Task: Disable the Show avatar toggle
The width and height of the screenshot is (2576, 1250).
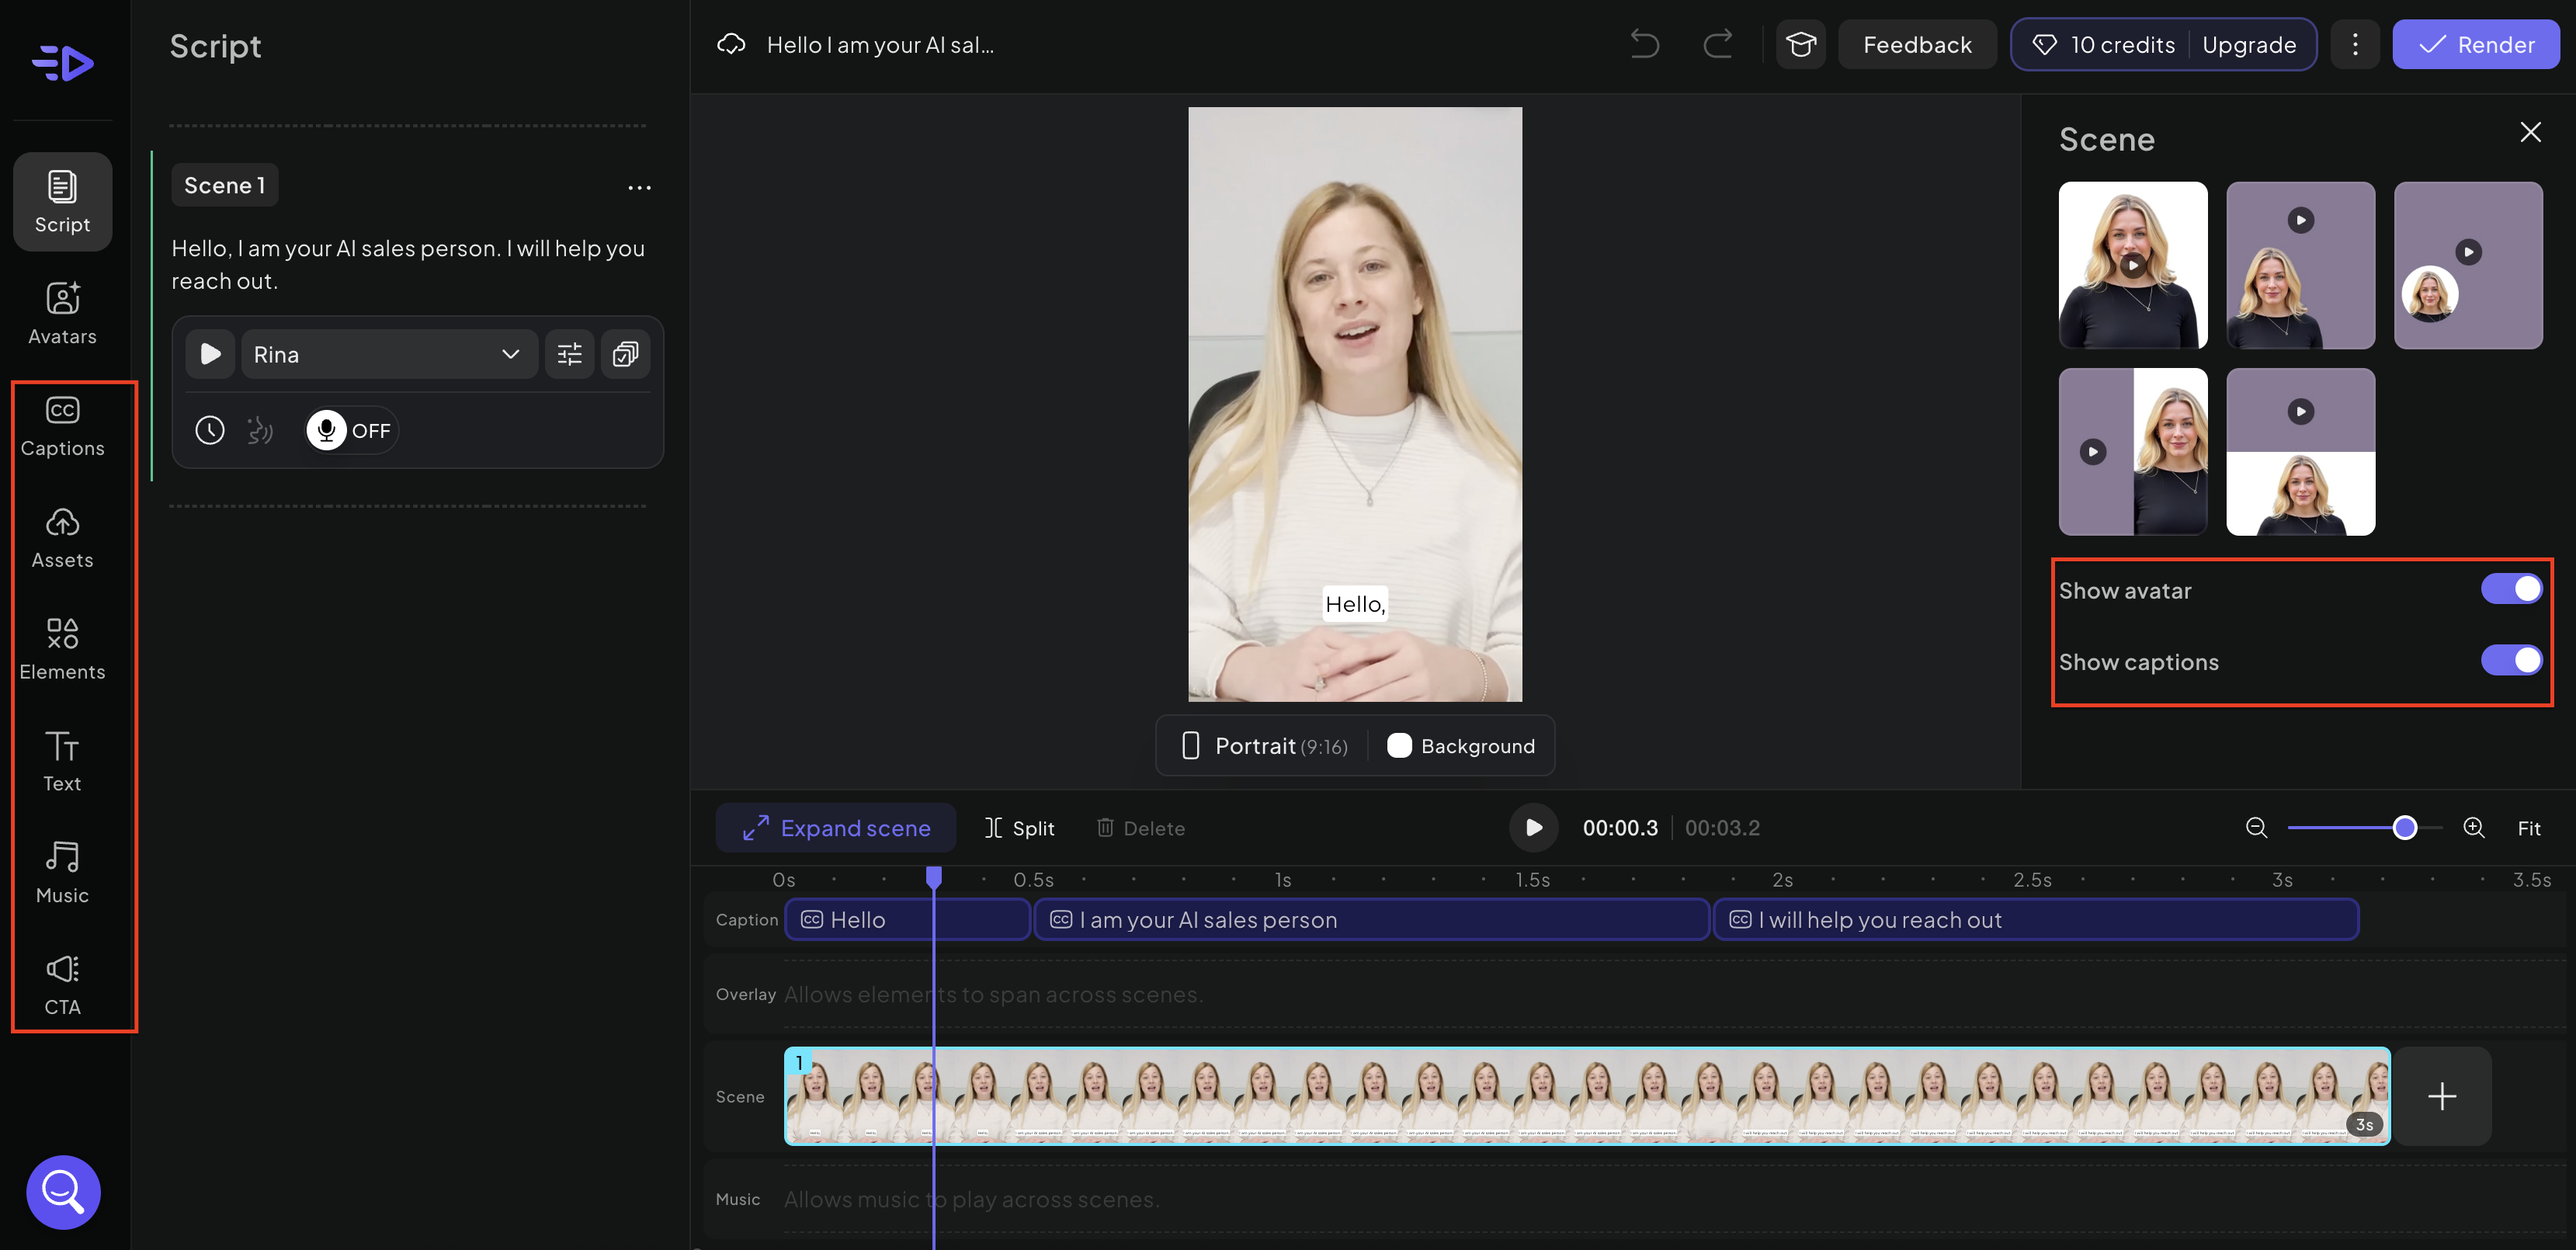Action: 2511,589
